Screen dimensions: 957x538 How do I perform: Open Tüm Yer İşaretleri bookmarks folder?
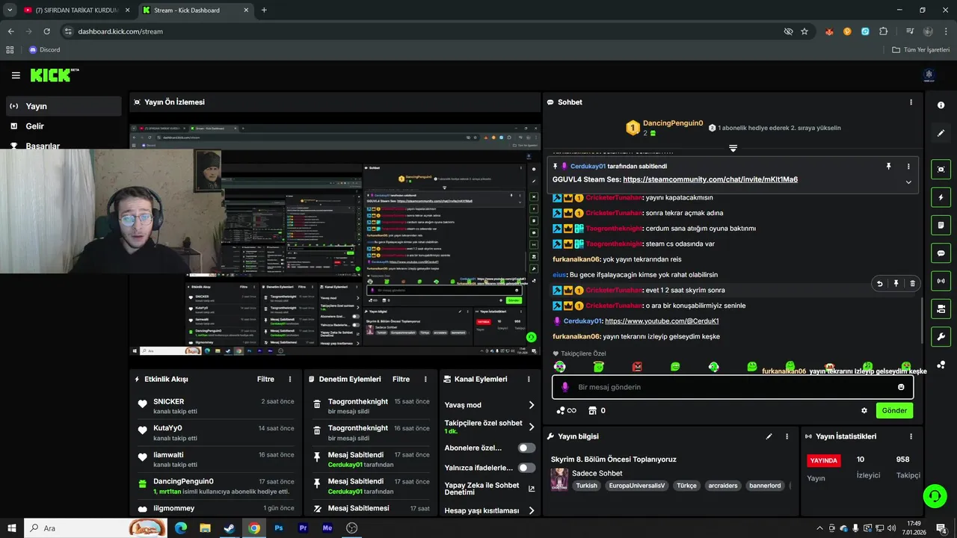click(921, 49)
